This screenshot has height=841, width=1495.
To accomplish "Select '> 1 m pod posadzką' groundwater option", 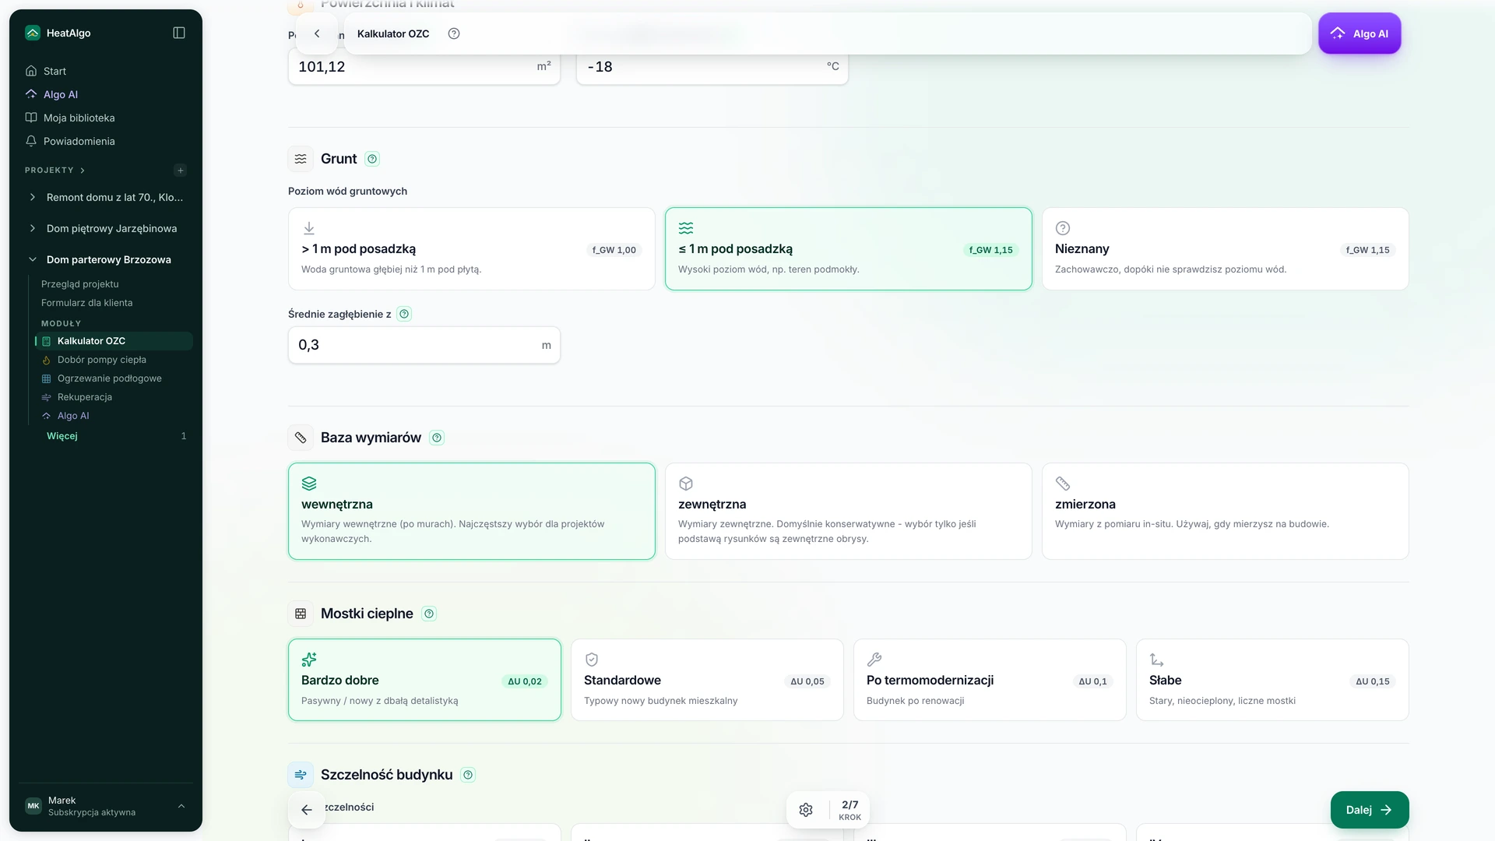I will (x=472, y=248).
